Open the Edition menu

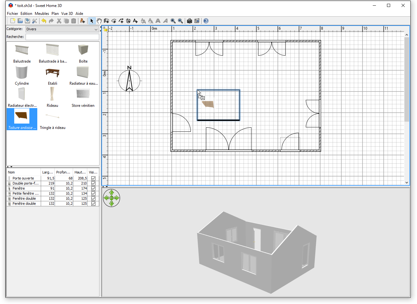pyautogui.click(x=26, y=14)
